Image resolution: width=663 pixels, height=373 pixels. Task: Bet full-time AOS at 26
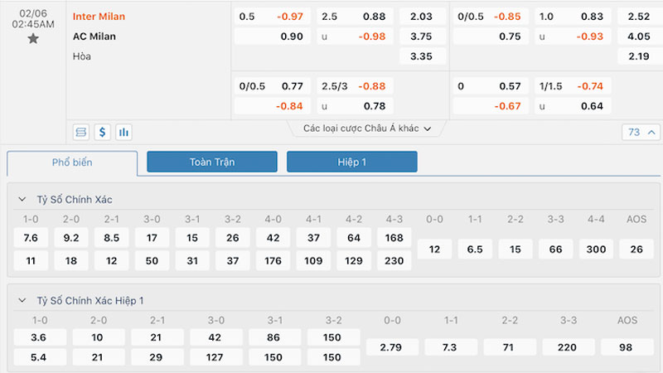636,249
